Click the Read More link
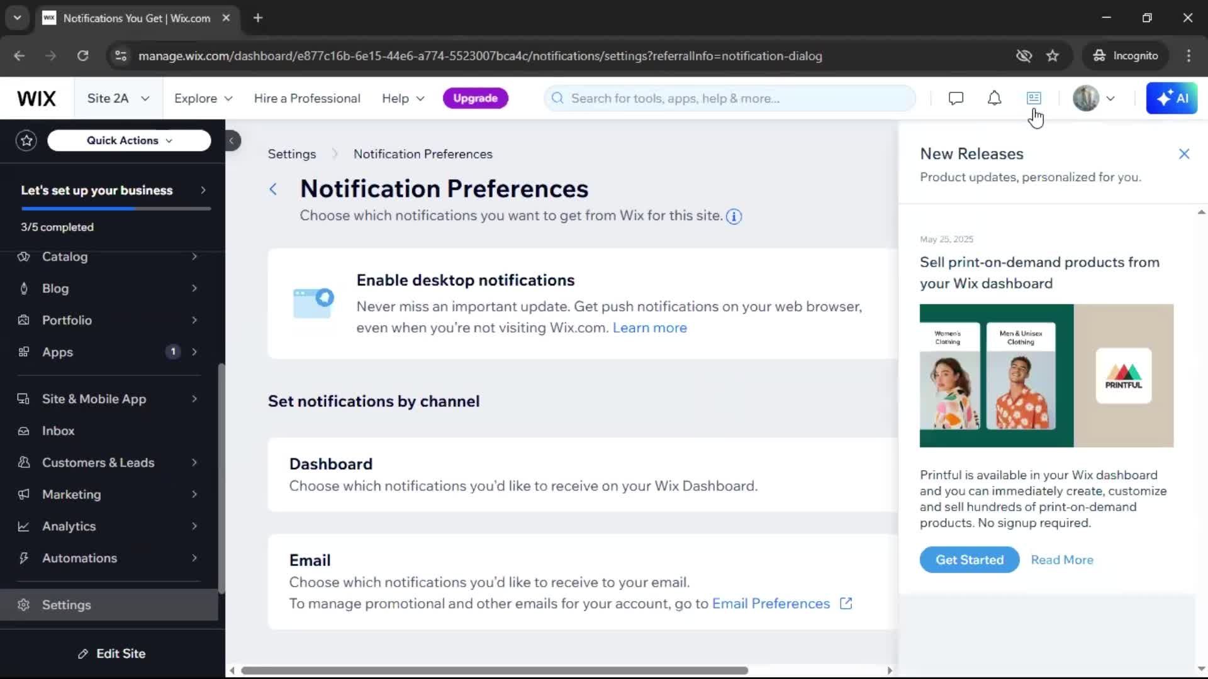Screen dimensions: 1208x679 (x=1062, y=560)
